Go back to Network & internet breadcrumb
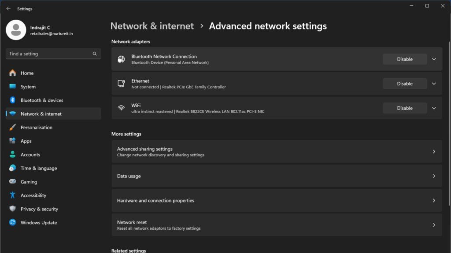 click(152, 26)
